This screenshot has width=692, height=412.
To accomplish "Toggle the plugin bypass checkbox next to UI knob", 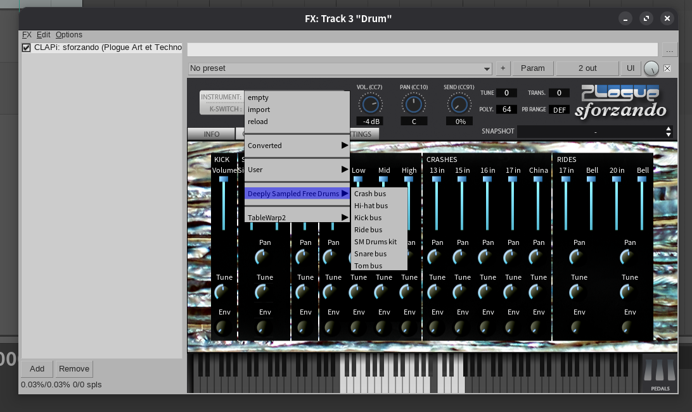I will 667,68.
